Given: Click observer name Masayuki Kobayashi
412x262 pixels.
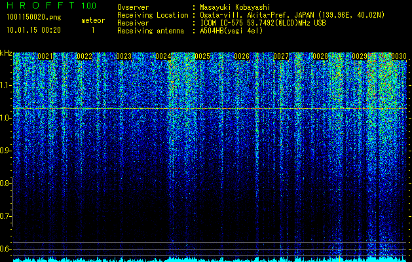Looking at the screenshot, I should (235, 7).
